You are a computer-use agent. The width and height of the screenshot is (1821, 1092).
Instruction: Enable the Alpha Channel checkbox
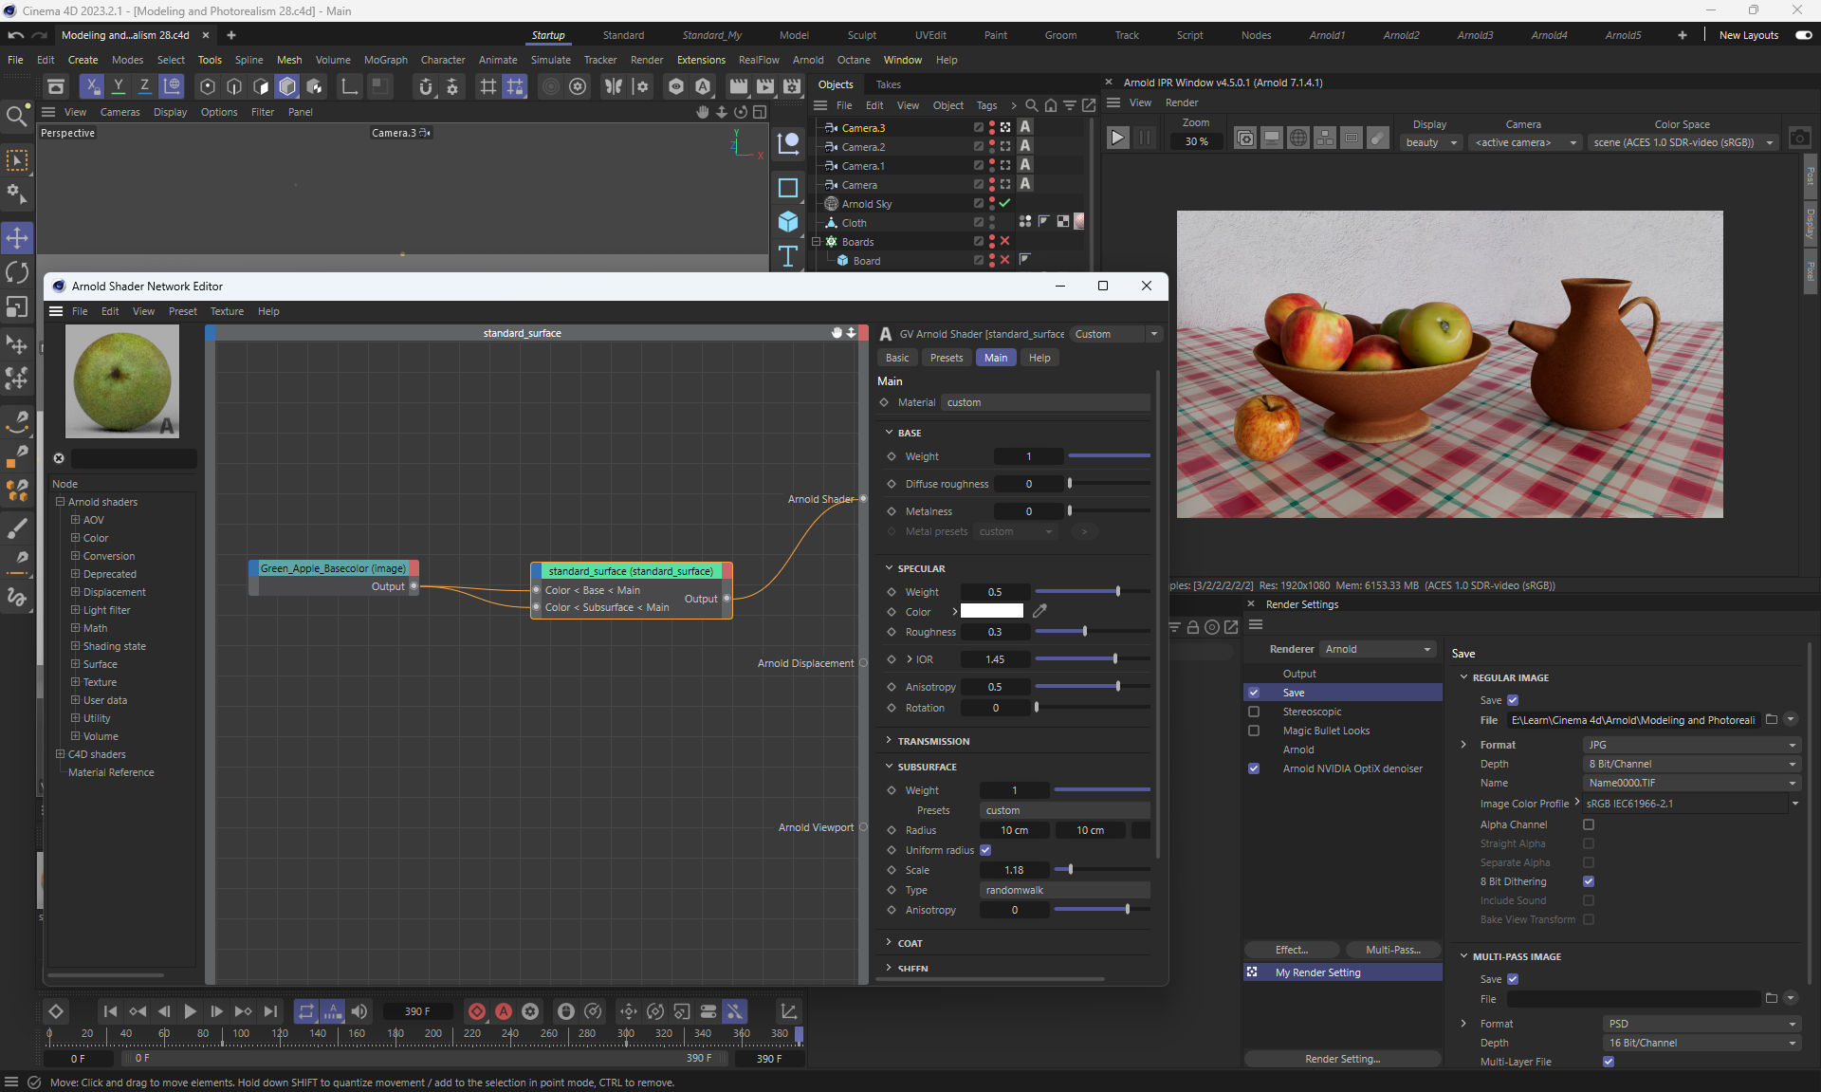tap(1589, 824)
